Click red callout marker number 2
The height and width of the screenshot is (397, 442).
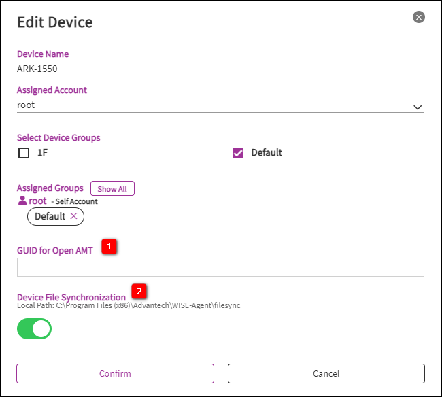[139, 292]
